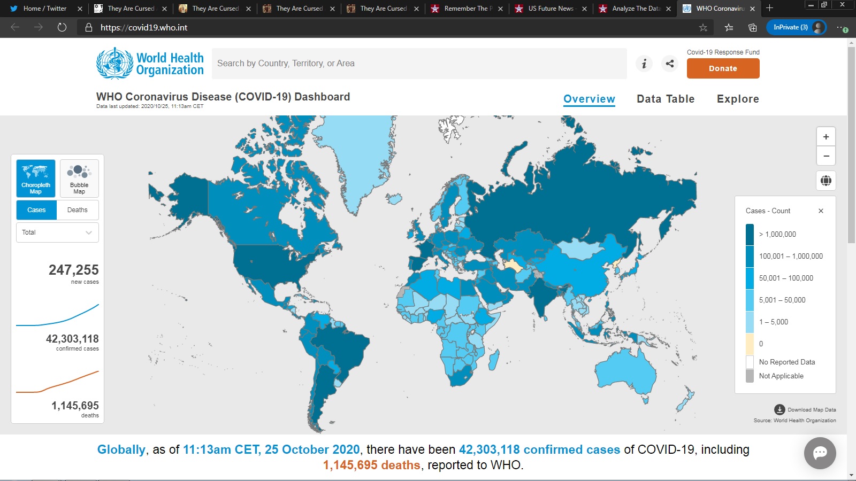Image resolution: width=856 pixels, height=481 pixels.
Task: Click the orange Donate button
Action: point(723,68)
